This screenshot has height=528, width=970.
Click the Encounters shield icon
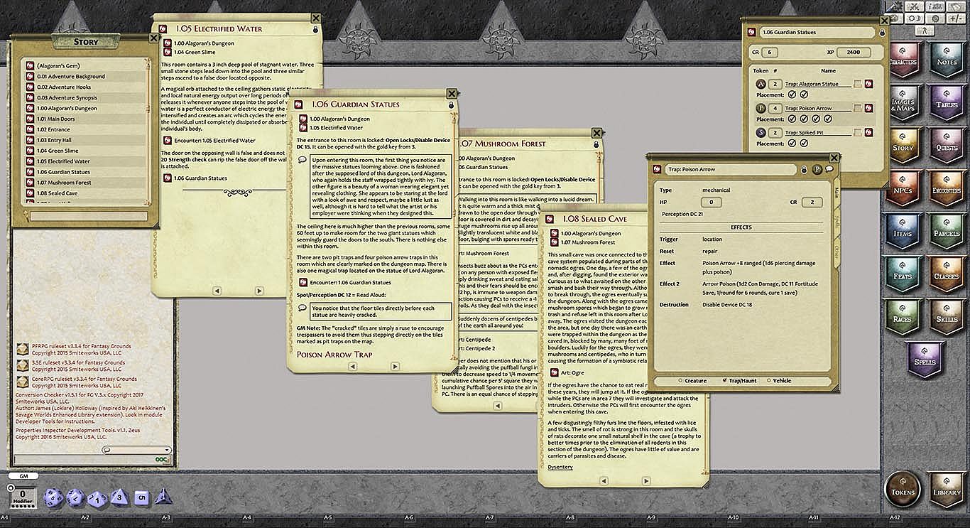coord(946,189)
